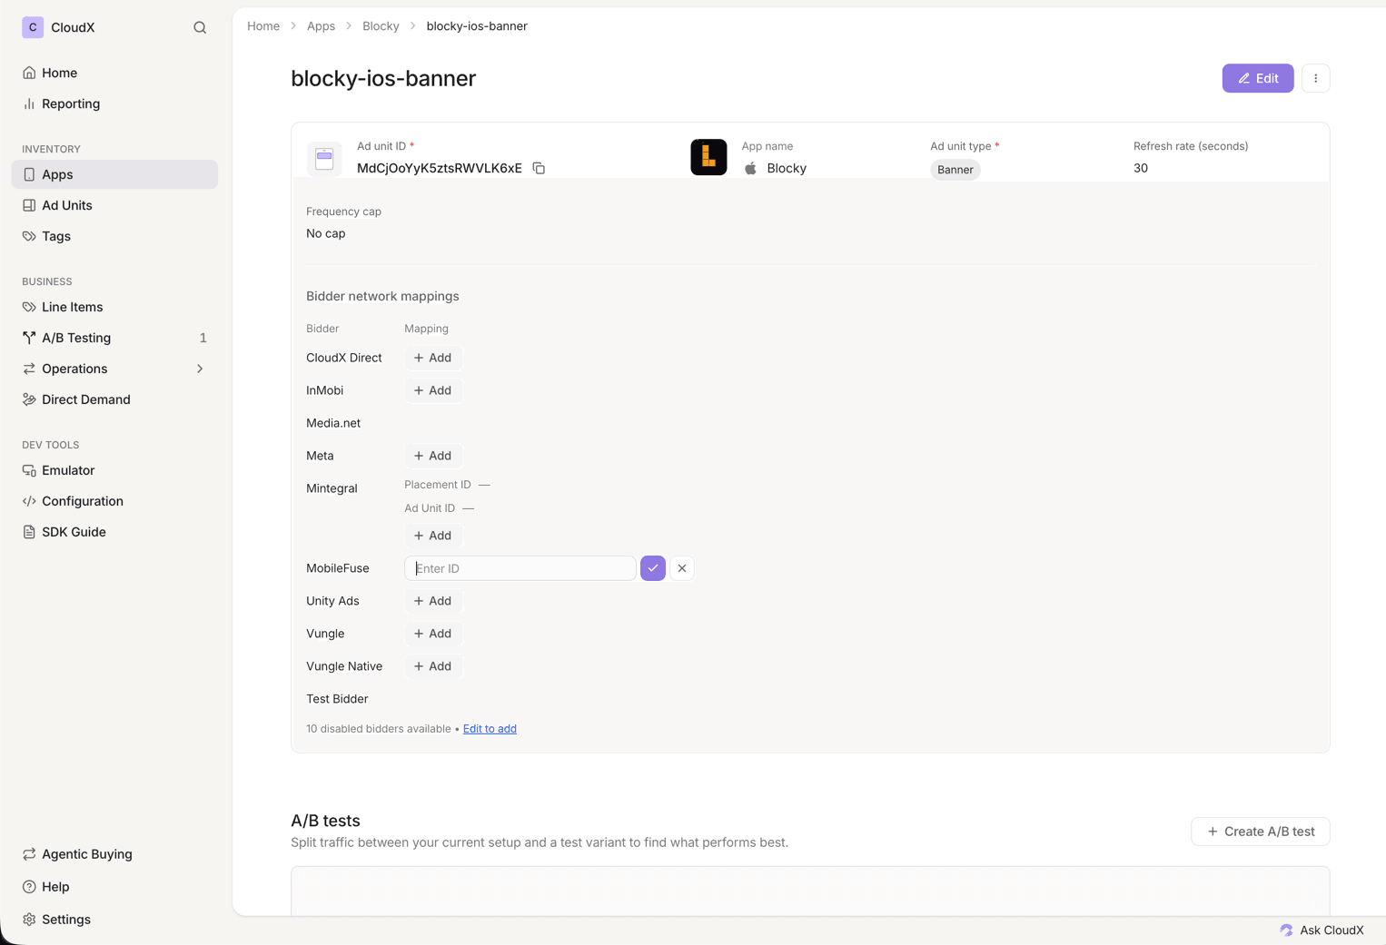Cancel MobileFuse ID entry with X

[x=682, y=568]
